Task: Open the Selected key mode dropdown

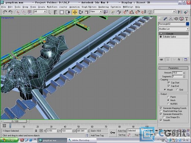Action: 147,131
